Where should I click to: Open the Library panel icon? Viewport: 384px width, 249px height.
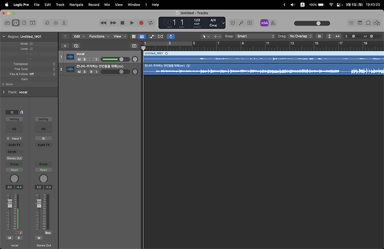pos(7,22)
